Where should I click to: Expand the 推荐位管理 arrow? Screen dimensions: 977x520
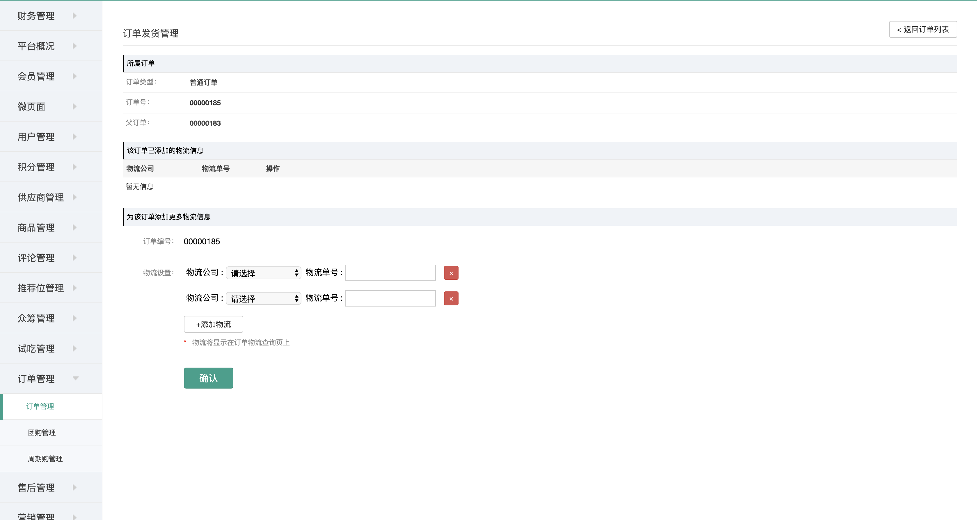click(x=74, y=288)
